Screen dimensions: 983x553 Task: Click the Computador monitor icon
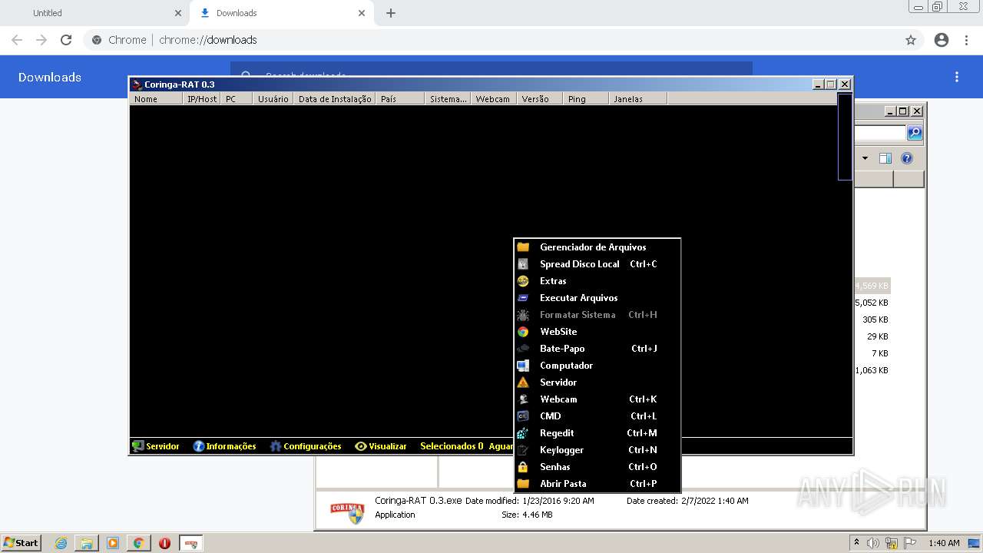point(523,366)
